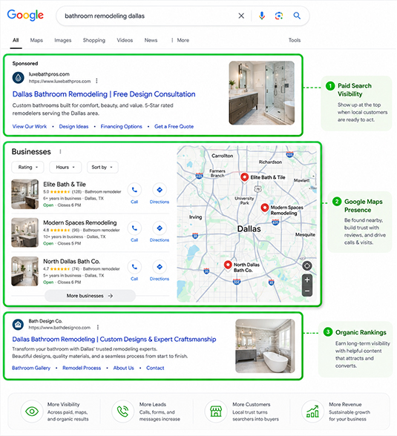Get directions to Modern Spaces Remodeling
Screen dimensions: 397x436
click(x=160, y=232)
